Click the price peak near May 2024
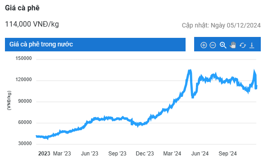The width and height of the screenshot is (268, 164). click(x=190, y=70)
